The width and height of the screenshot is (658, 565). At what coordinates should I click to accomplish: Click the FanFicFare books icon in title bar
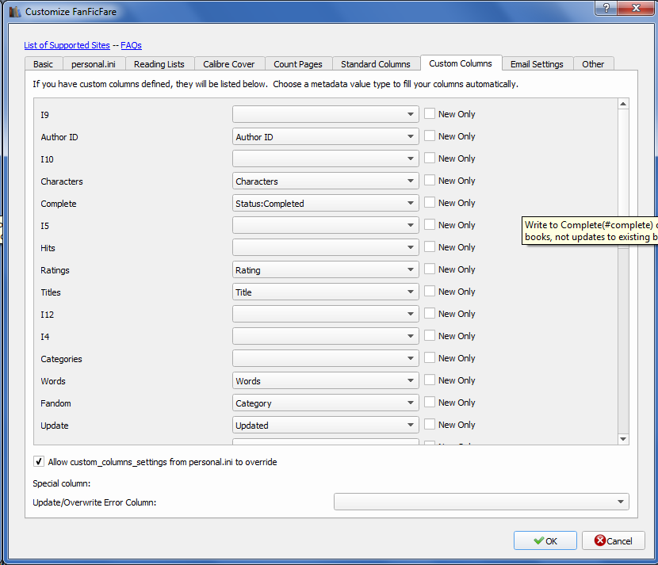(15, 12)
